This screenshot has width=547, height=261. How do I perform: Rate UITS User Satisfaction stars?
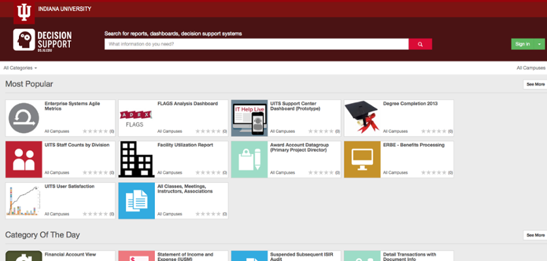(95, 214)
